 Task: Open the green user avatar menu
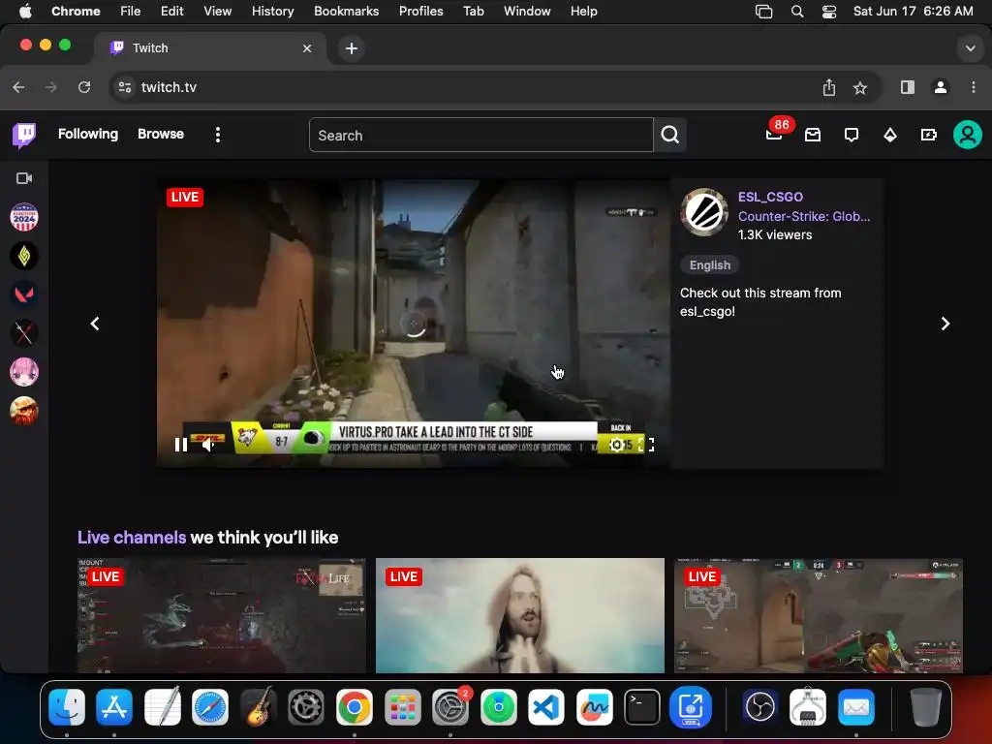[x=968, y=135]
